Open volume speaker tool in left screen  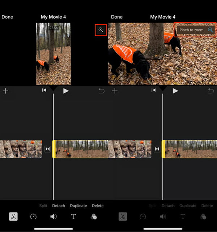coord(53,217)
